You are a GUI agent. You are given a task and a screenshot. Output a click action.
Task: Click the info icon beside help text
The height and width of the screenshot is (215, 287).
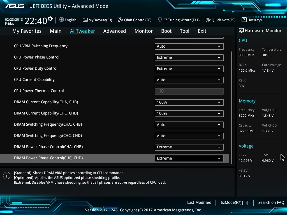[x=7, y=176]
